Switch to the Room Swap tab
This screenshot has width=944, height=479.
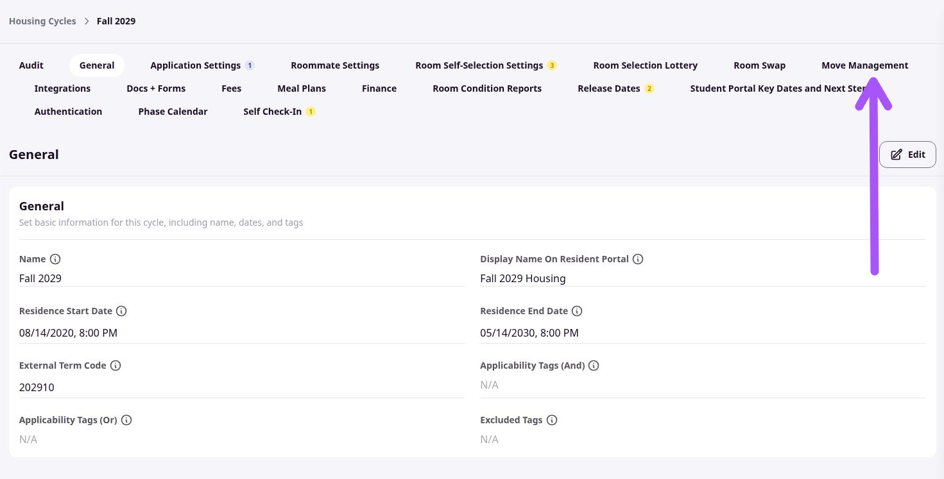tap(759, 65)
